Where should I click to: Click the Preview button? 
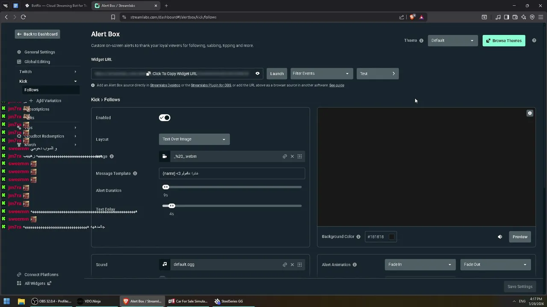pos(520,237)
